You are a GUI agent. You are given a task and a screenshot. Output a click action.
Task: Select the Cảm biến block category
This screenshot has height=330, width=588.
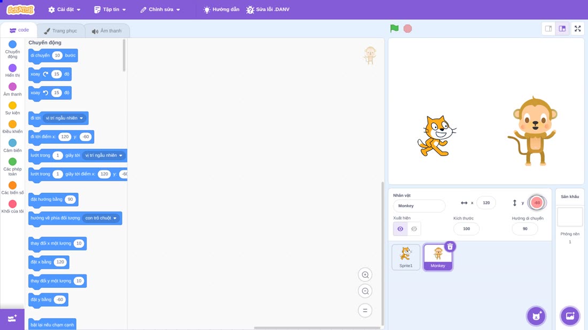click(x=12, y=146)
